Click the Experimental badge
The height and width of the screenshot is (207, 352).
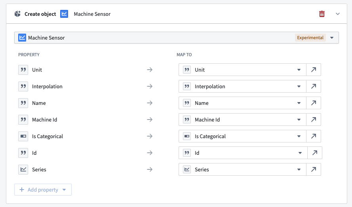tap(310, 38)
